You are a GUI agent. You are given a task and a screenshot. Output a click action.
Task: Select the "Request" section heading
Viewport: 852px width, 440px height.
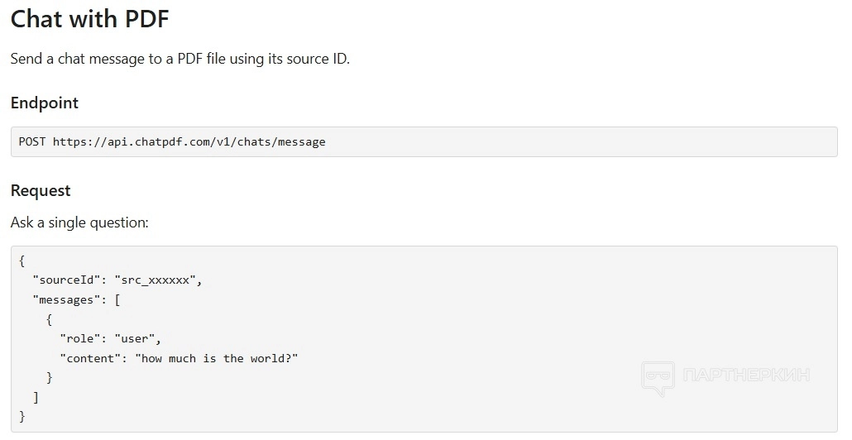(41, 191)
